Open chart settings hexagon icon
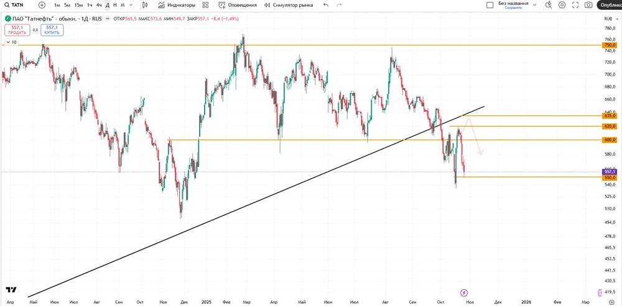 click(562, 5)
